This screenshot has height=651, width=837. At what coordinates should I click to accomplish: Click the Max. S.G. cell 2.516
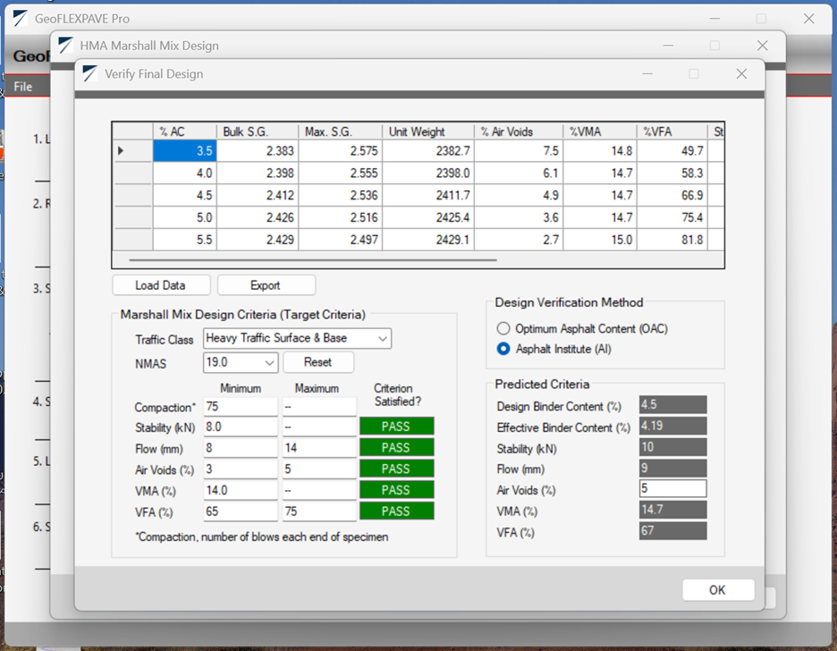[340, 217]
